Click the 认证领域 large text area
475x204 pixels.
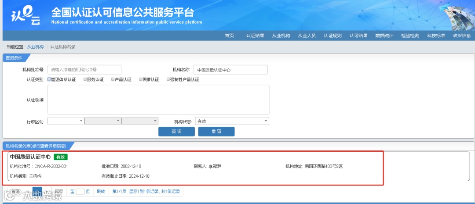(x=158, y=100)
